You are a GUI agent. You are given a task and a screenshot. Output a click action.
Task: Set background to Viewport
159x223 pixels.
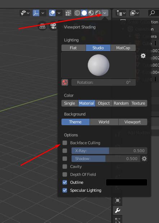(x=133, y=122)
